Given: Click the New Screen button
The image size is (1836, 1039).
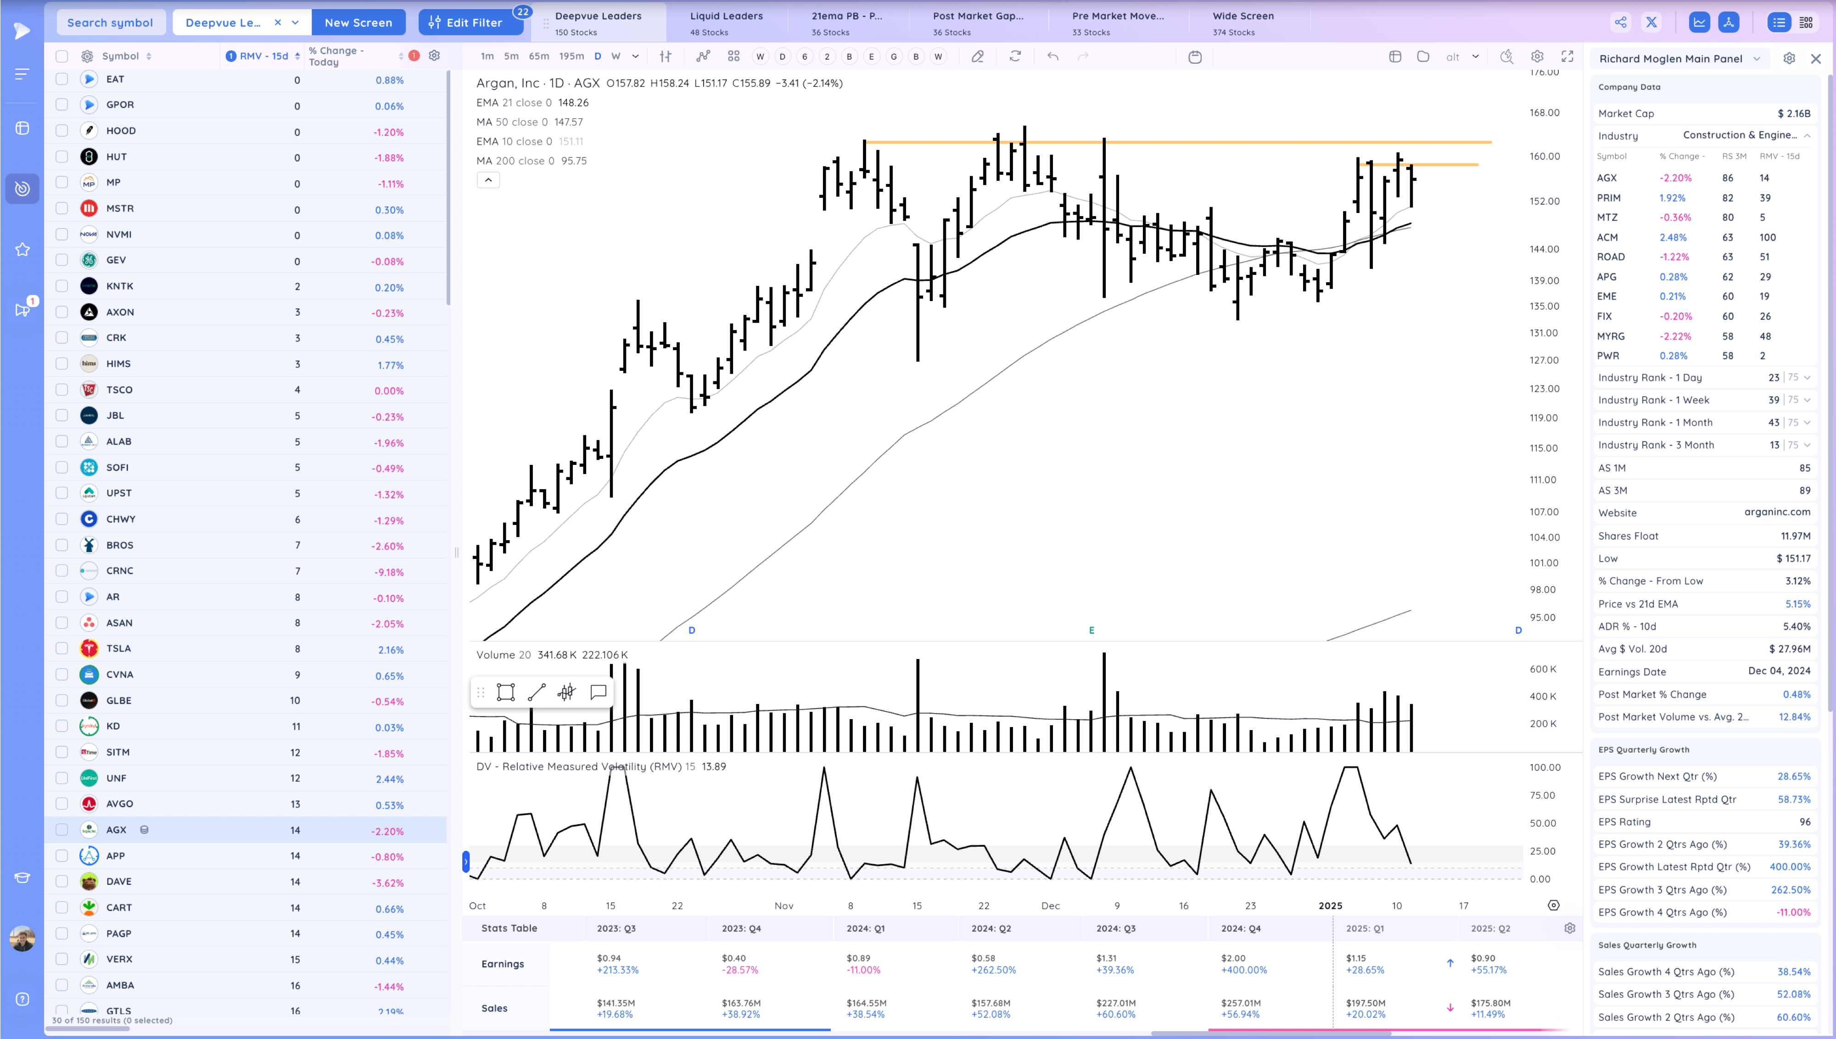Looking at the screenshot, I should point(358,22).
